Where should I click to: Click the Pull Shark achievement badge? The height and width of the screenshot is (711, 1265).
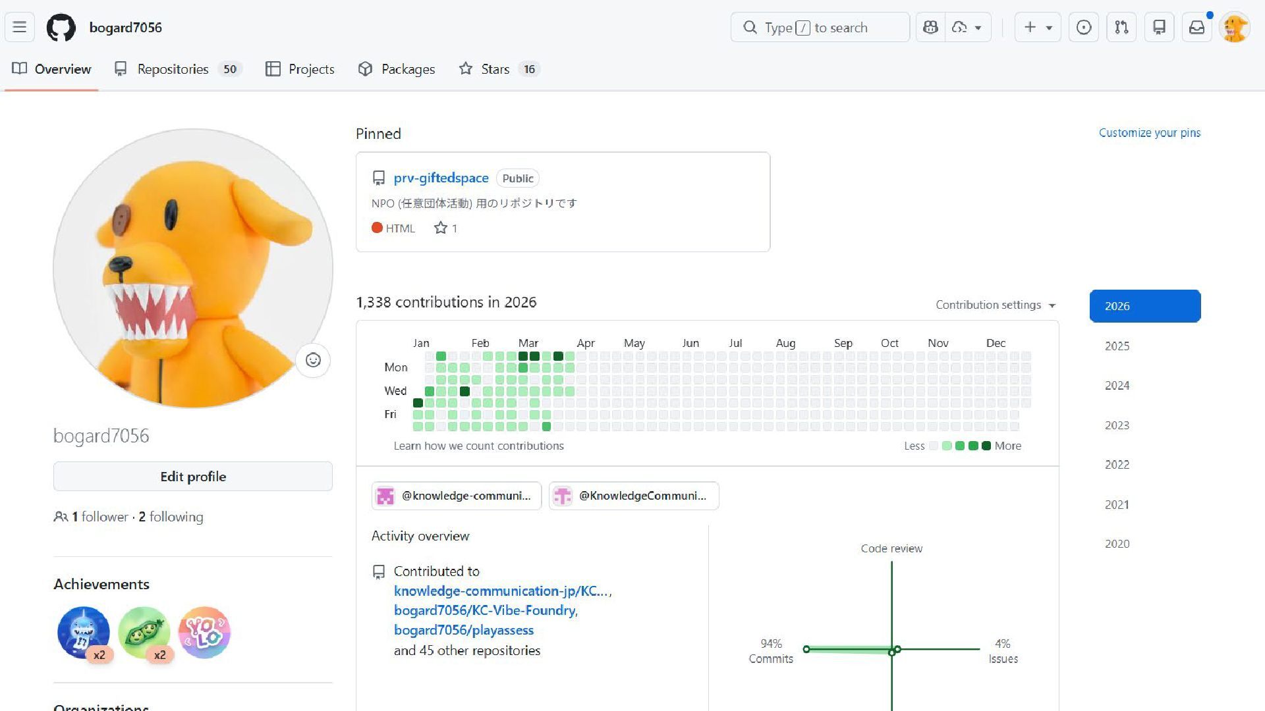(84, 632)
